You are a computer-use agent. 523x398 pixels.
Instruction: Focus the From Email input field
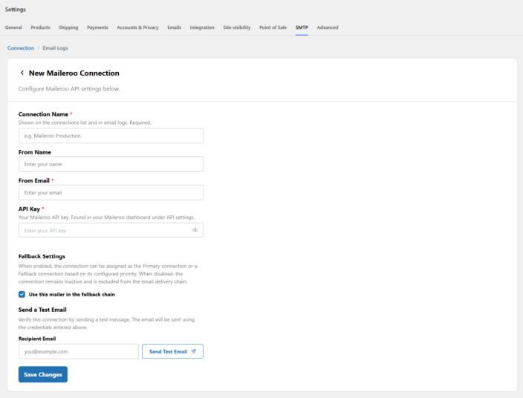point(111,192)
